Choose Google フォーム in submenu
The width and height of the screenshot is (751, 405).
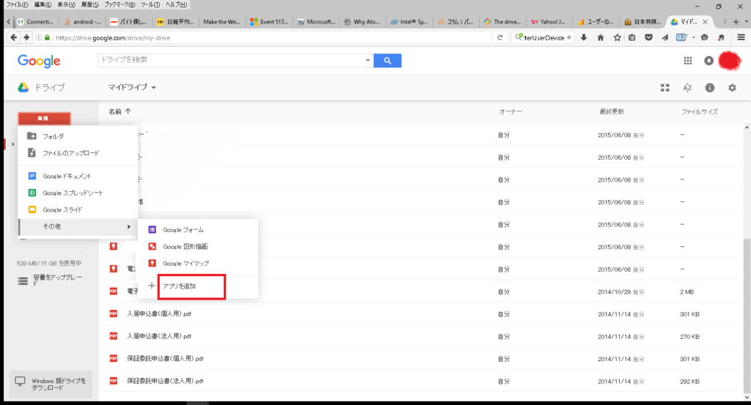(198, 230)
